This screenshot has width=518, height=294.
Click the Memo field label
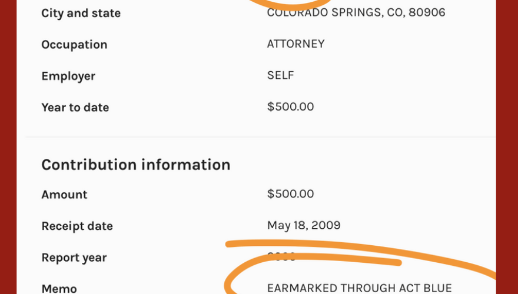point(59,289)
